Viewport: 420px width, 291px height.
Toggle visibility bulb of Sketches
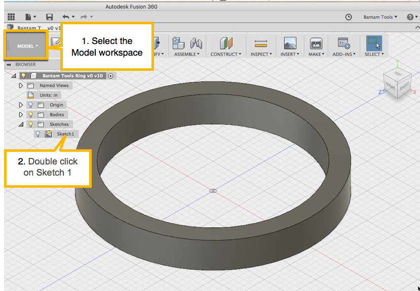tap(31, 124)
